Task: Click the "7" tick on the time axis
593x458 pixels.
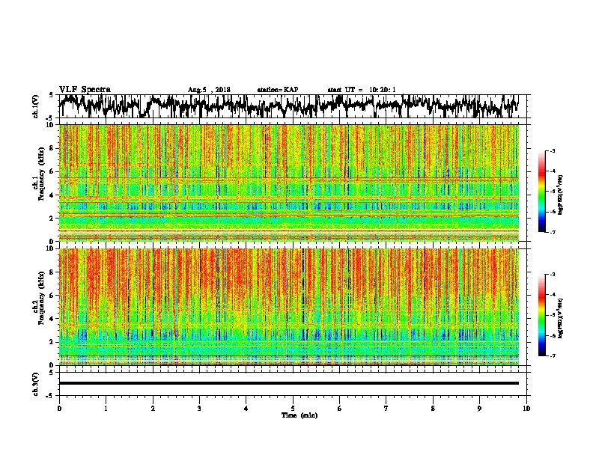Action: [x=386, y=409]
